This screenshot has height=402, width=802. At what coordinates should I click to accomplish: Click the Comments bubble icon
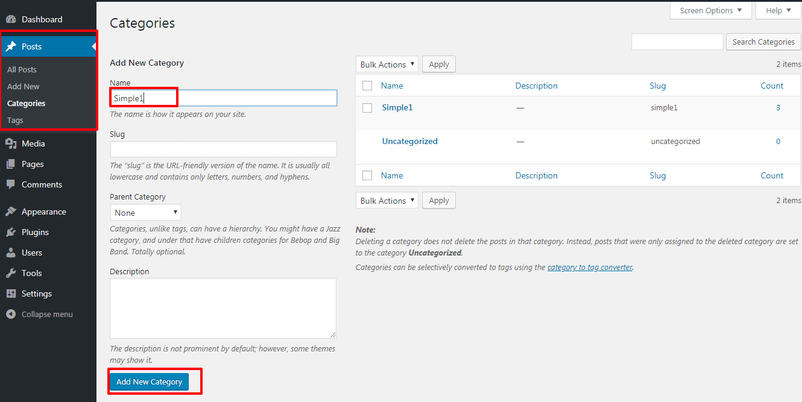click(11, 184)
